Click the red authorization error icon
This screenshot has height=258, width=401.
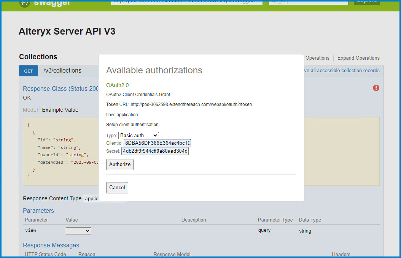(376, 88)
